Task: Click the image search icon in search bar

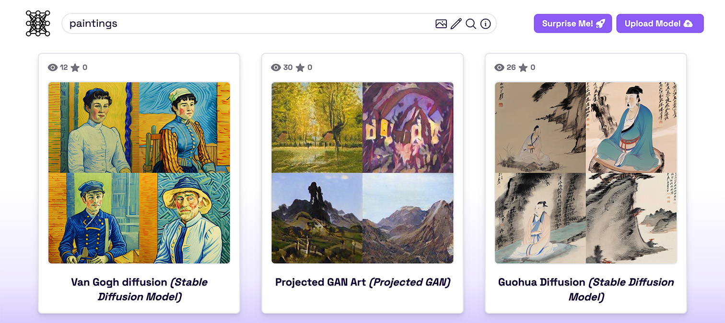Action: coord(441,23)
